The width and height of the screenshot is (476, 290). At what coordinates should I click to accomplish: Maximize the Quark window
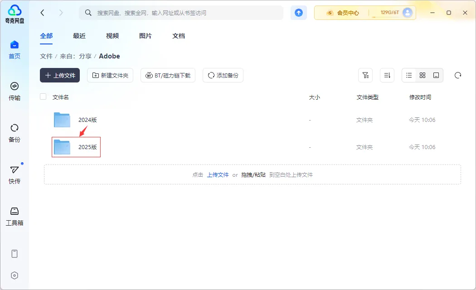pyautogui.click(x=449, y=13)
